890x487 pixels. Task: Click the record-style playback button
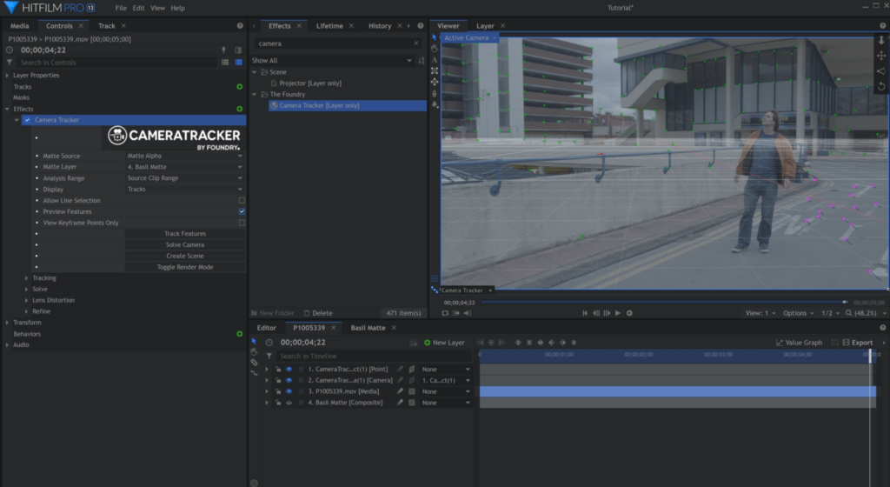629,313
